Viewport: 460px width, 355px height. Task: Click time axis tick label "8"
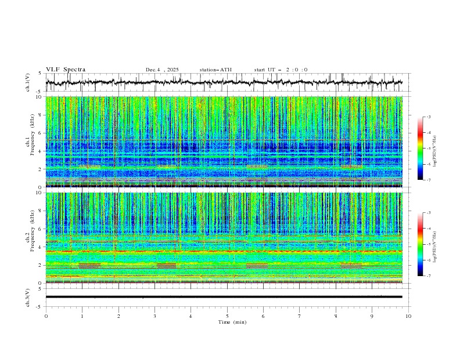[x=336, y=316]
